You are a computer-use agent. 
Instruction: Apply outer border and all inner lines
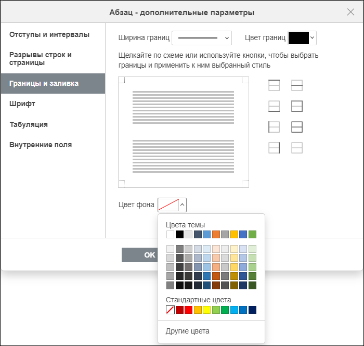coord(297,127)
